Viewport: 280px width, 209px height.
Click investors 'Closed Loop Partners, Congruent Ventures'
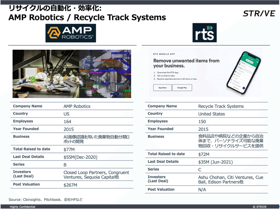(x=96, y=175)
